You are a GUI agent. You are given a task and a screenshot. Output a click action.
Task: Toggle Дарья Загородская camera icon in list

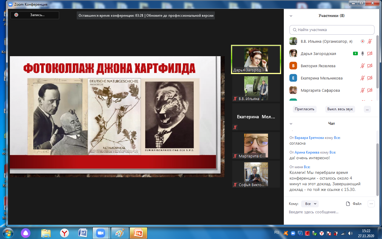click(x=370, y=54)
